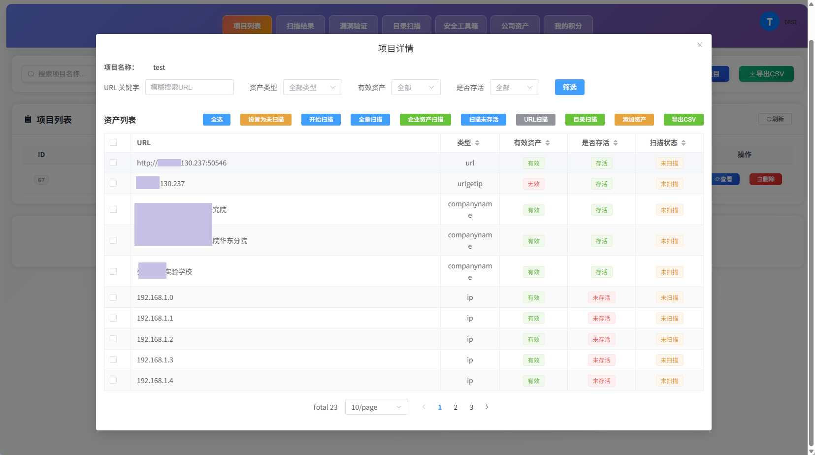
Task: Go to page 2
Action: point(456,407)
